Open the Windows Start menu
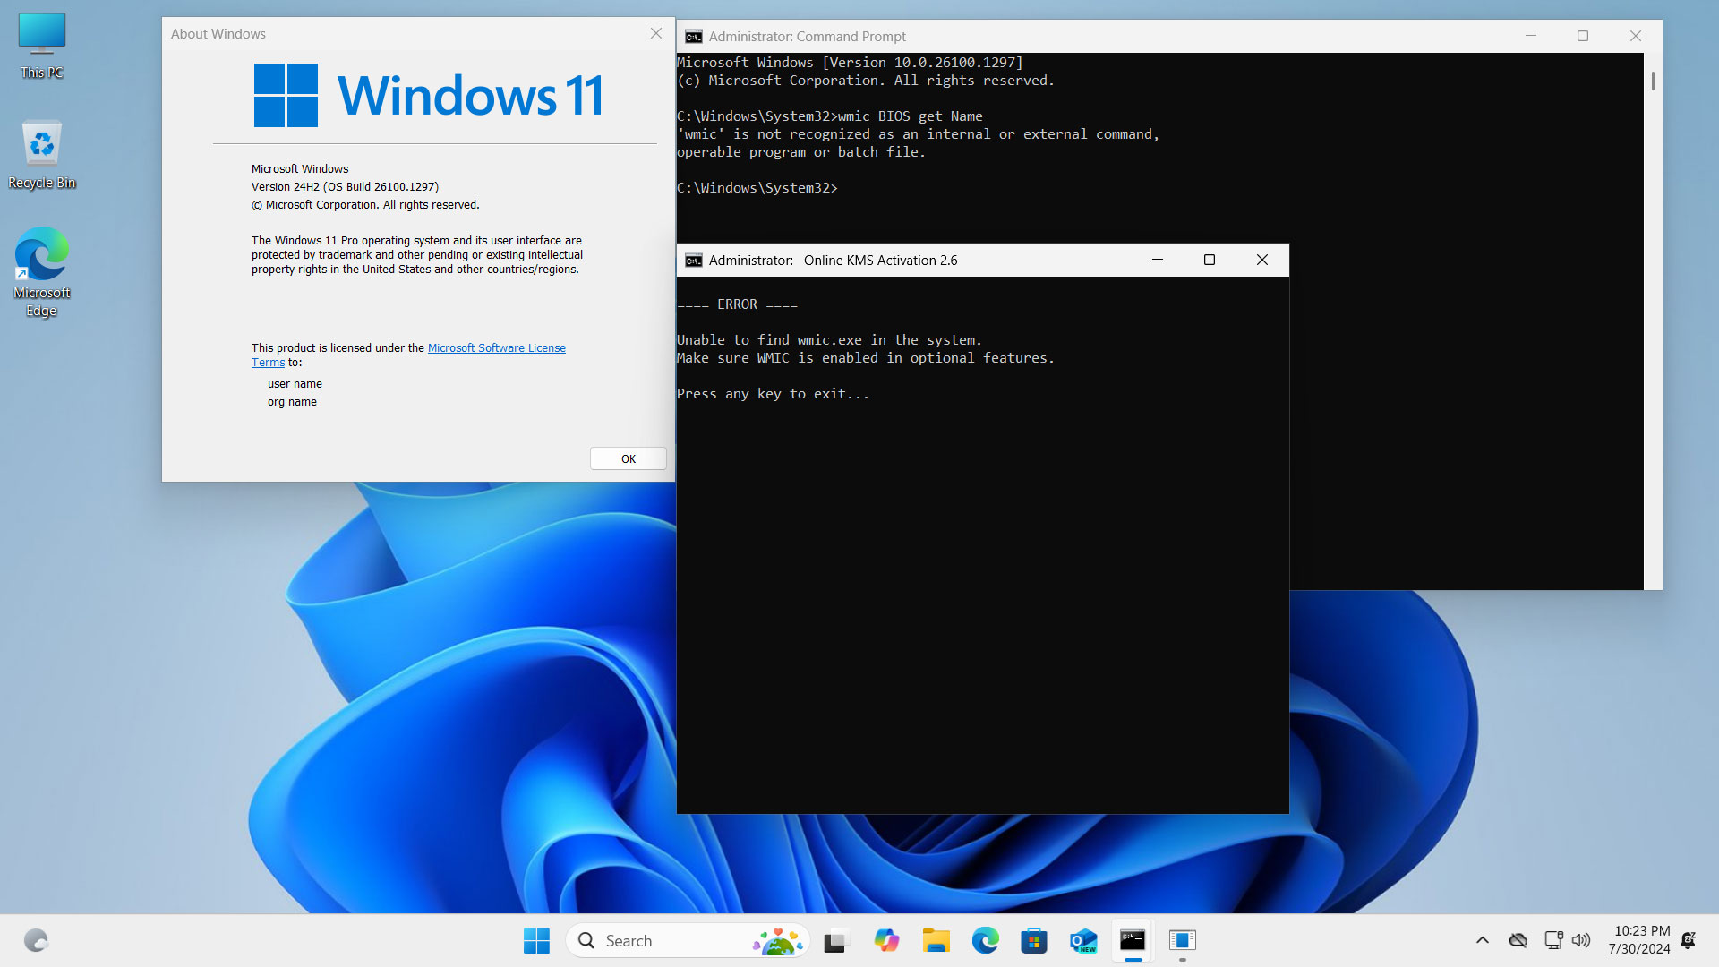 click(x=537, y=940)
